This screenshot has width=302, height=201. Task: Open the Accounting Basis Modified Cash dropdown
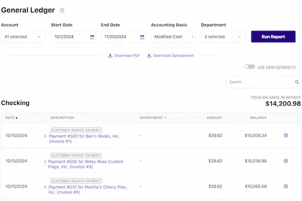[x=173, y=37]
